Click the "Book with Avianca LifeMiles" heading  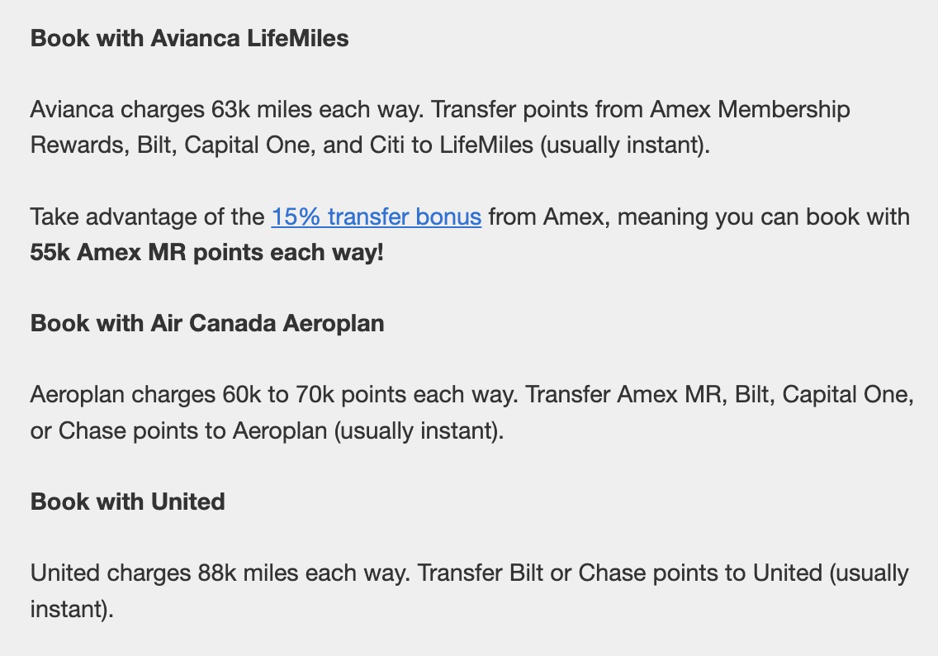coord(189,39)
